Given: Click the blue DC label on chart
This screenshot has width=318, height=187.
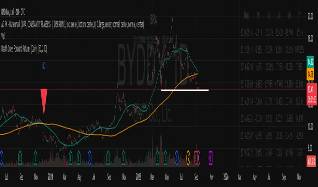Looking at the screenshot, I should [44, 66].
